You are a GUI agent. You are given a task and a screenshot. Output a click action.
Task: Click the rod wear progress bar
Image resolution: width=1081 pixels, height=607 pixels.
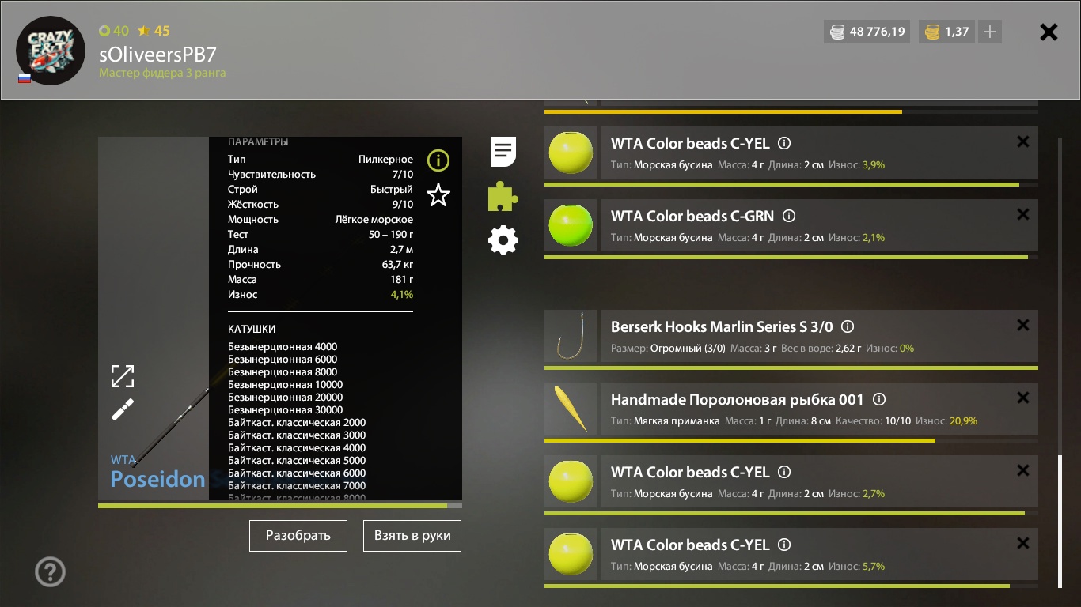coord(280,506)
